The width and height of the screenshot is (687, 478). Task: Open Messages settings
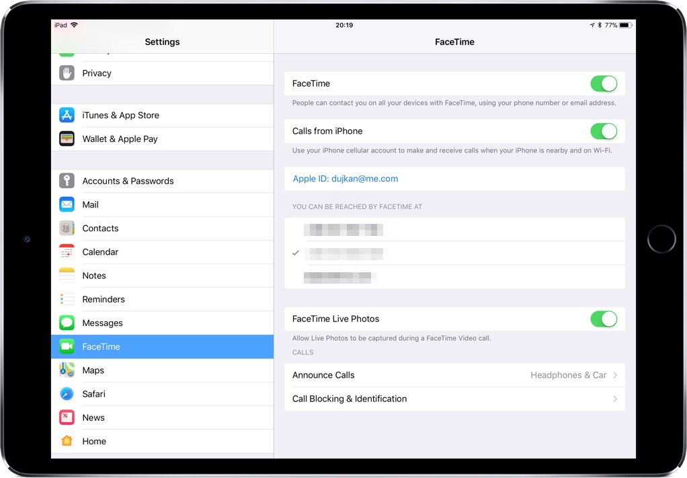(162, 323)
